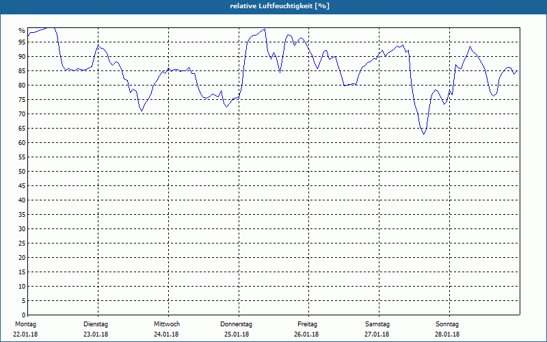Select the Donnerstag day label
The height and width of the screenshot is (342, 547).
pyautogui.click(x=236, y=324)
